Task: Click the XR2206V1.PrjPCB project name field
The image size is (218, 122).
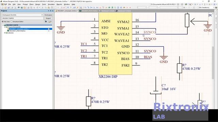Action: 22,18
